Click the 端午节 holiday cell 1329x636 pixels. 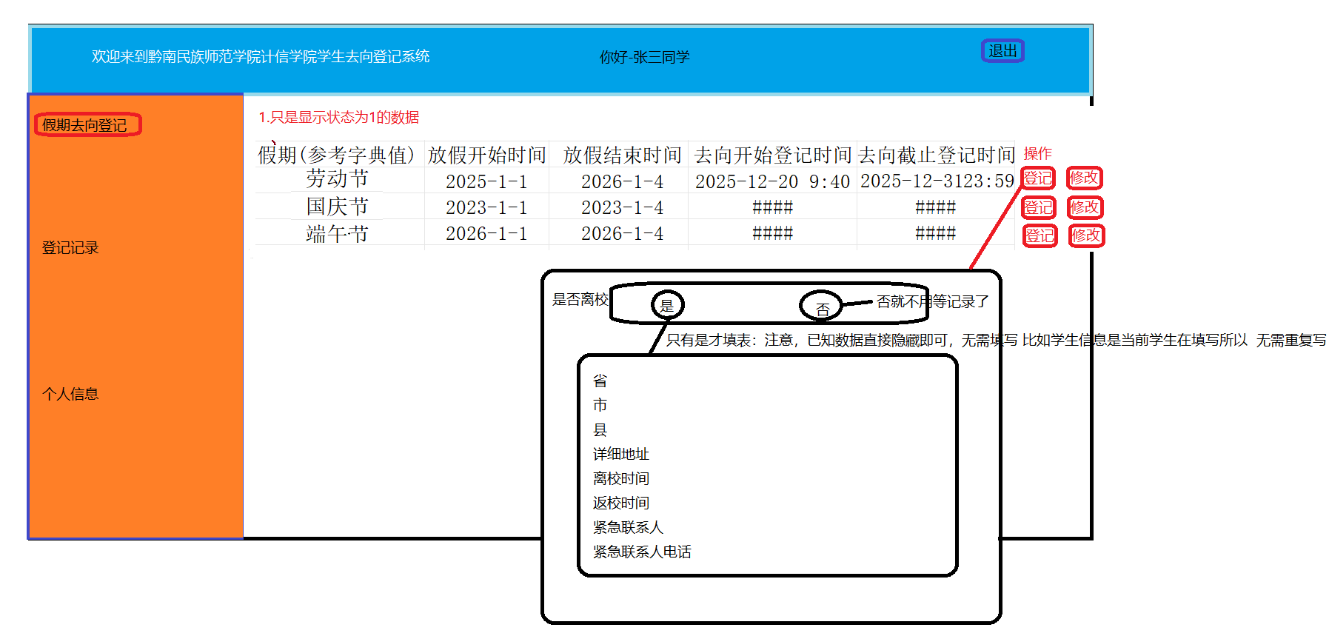(338, 234)
